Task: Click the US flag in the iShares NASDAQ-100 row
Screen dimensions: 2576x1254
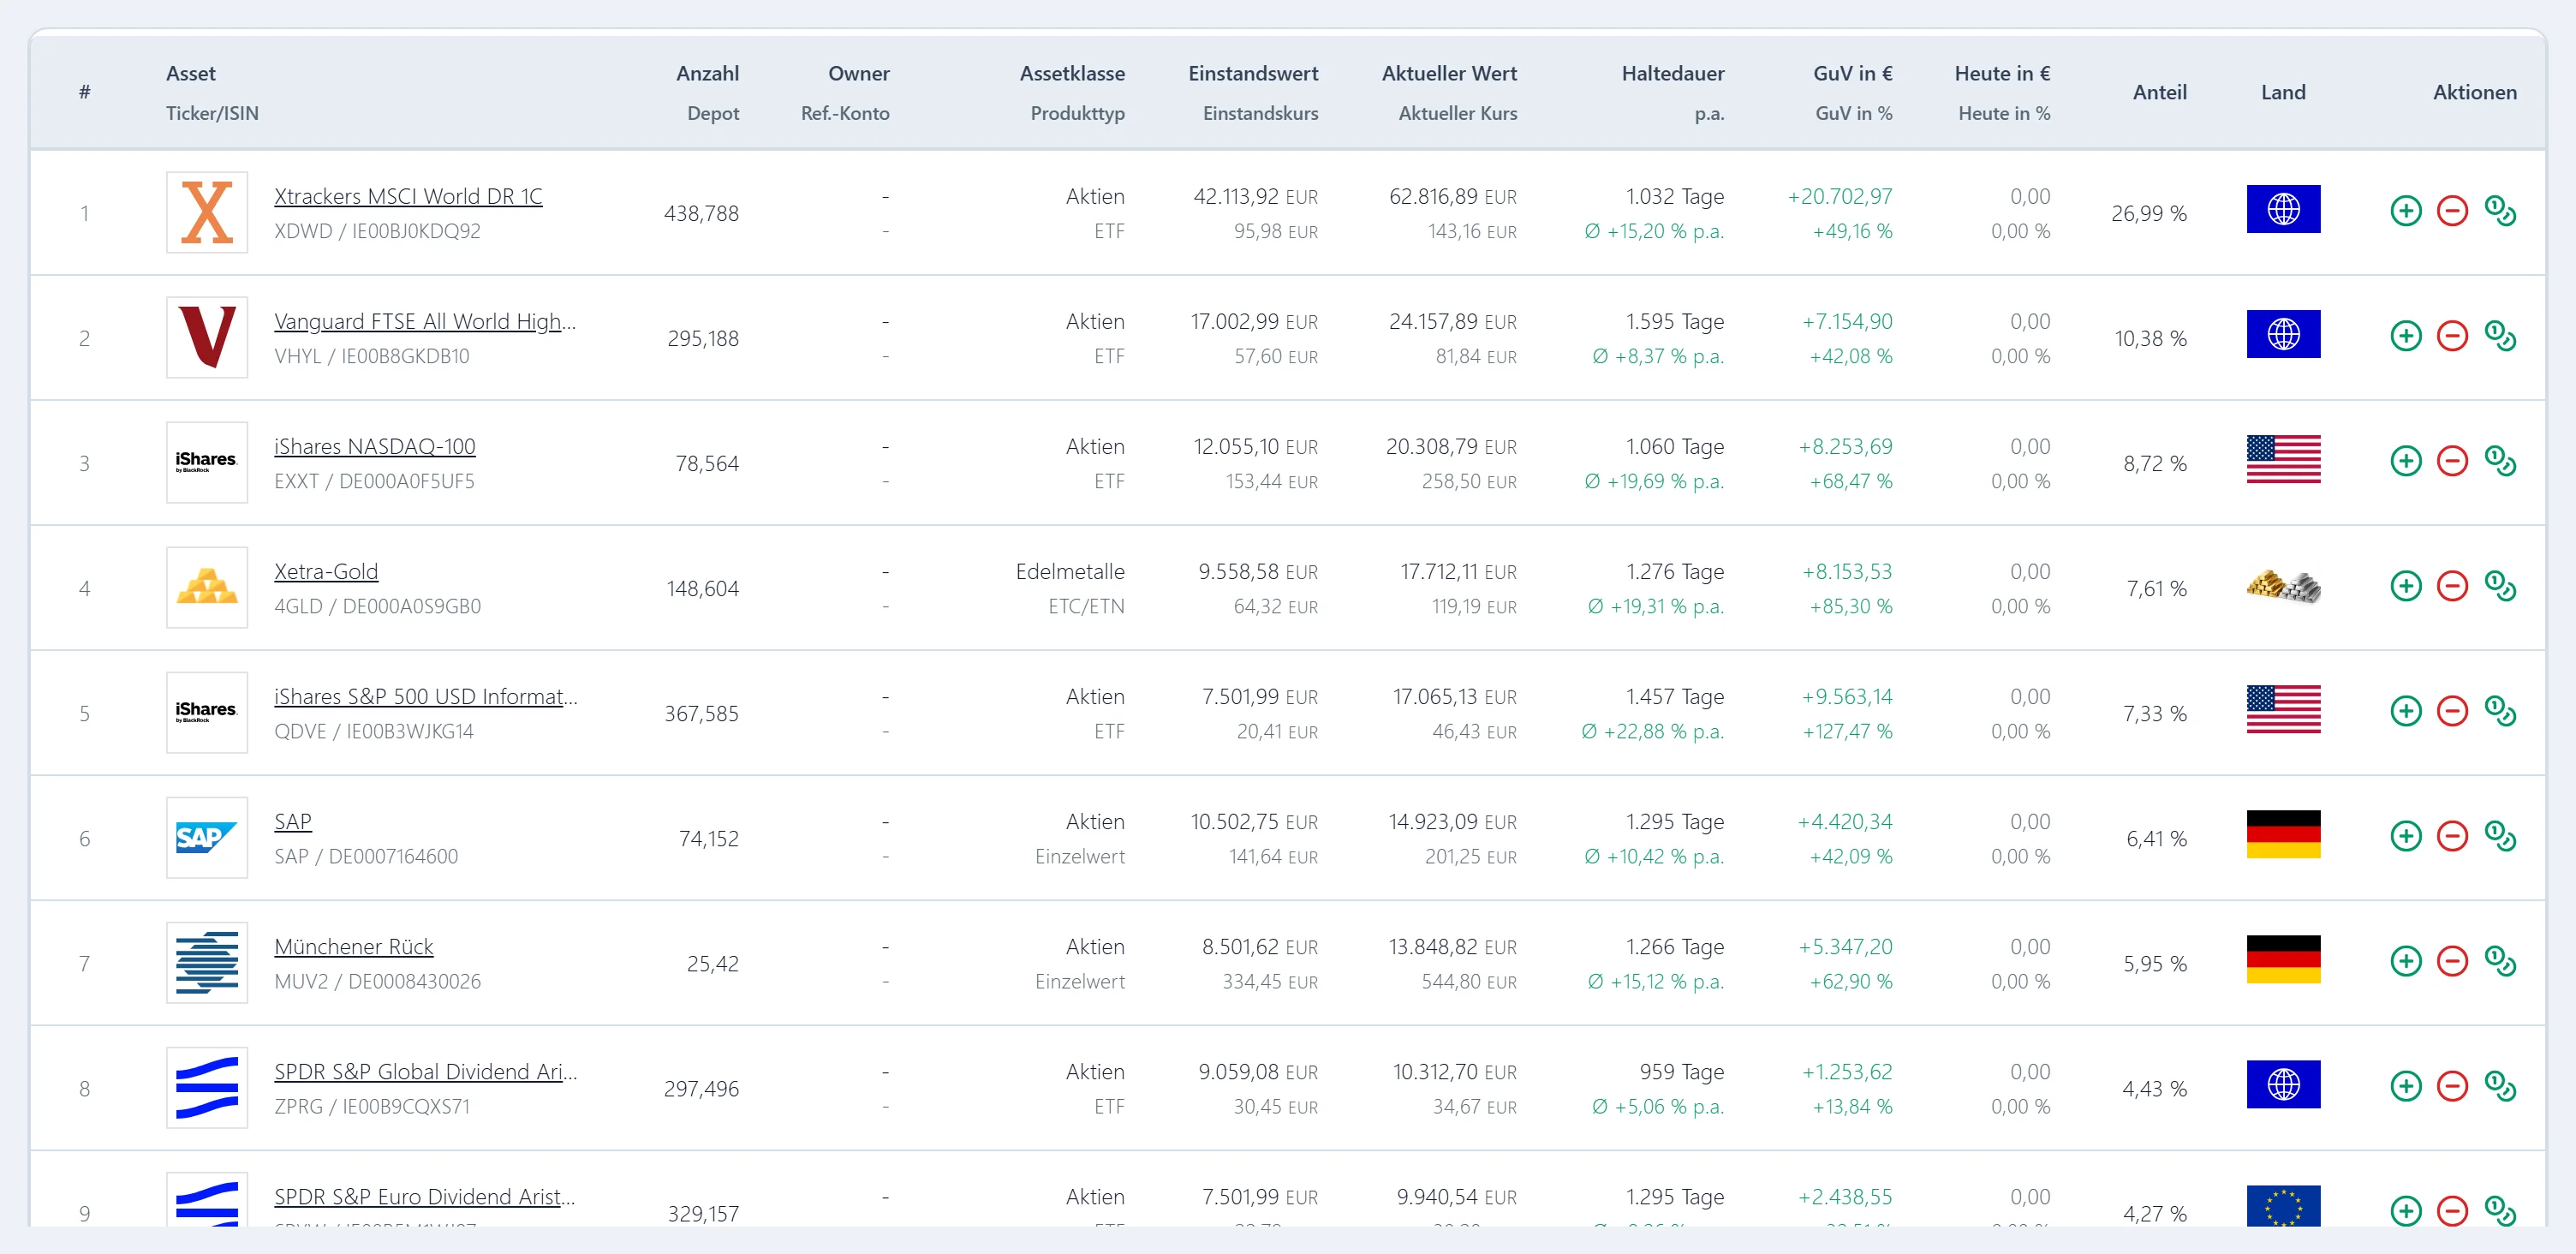Action: click(2283, 459)
